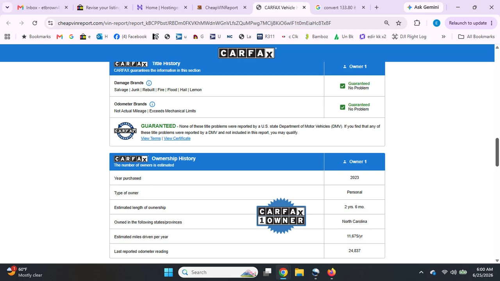This screenshot has width=500, height=281.
Task: Open the weather widget showing 60°F
Action: pos(25,272)
